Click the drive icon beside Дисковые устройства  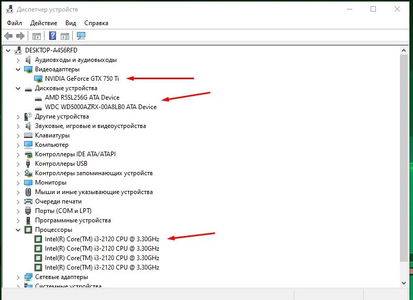coord(28,89)
